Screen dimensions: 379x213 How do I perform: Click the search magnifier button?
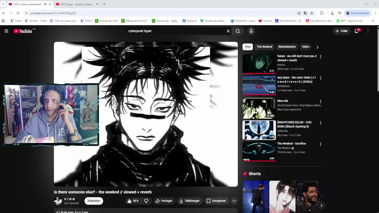tap(238, 31)
